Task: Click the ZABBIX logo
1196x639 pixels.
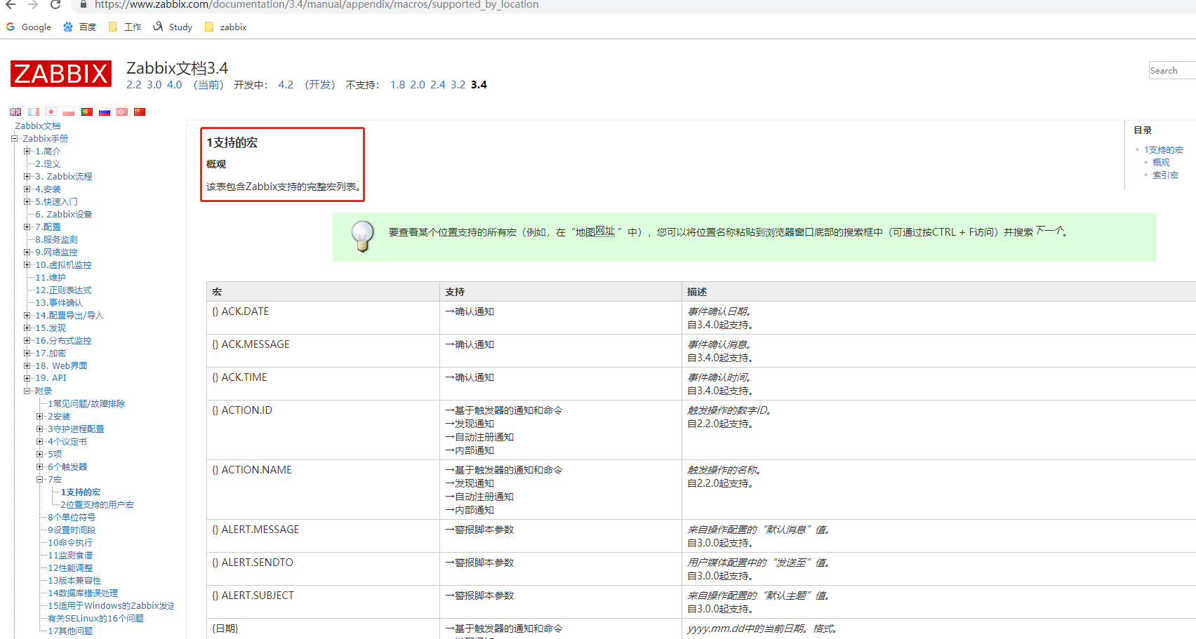Action: click(61, 74)
